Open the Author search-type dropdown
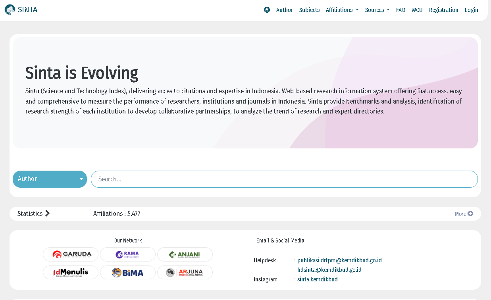 point(50,179)
